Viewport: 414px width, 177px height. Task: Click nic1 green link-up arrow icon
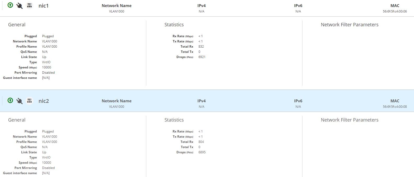pyautogui.click(x=10, y=5)
